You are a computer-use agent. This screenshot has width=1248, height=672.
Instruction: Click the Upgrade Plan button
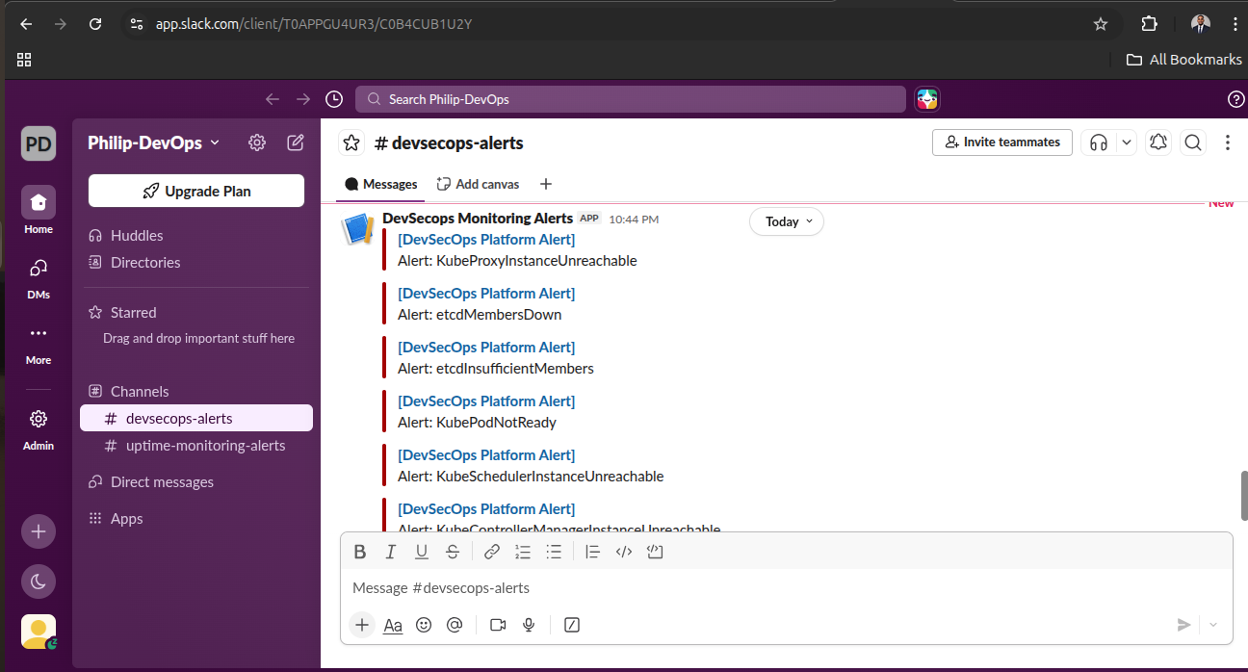pyautogui.click(x=196, y=191)
